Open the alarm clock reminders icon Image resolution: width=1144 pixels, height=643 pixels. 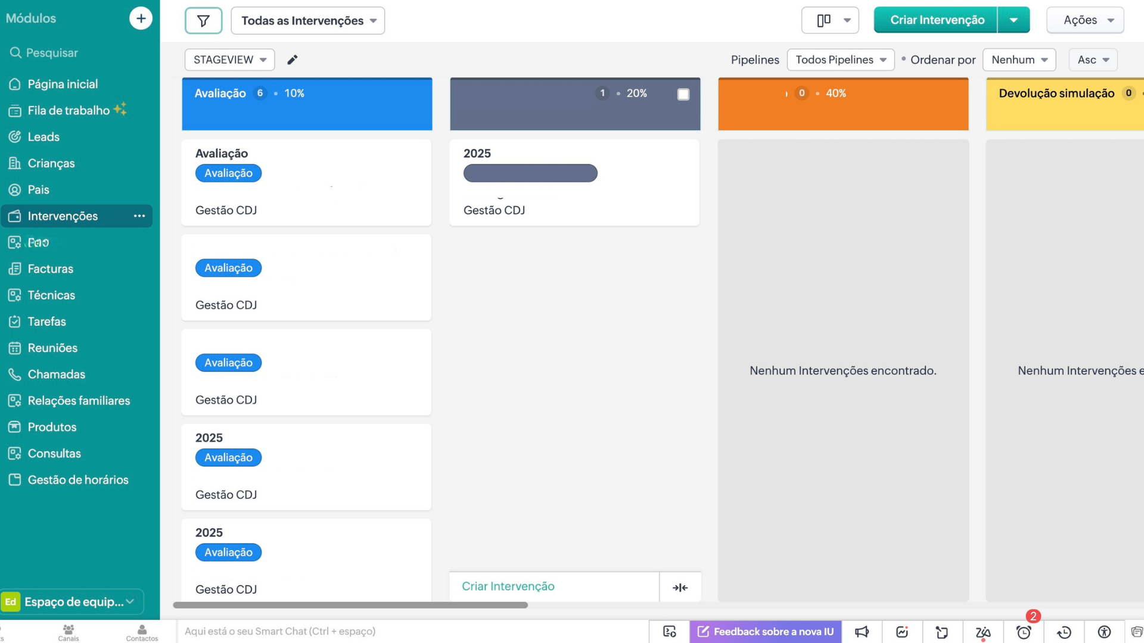pyautogui.click(x=1024, y=632)
